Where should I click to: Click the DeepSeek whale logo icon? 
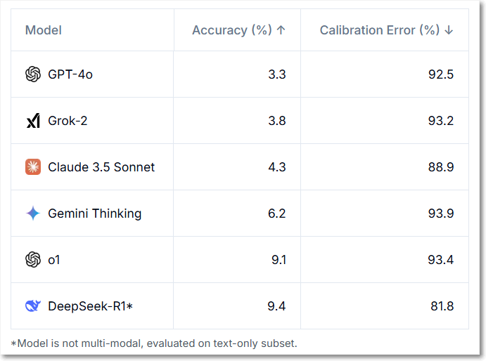point(33,306)
